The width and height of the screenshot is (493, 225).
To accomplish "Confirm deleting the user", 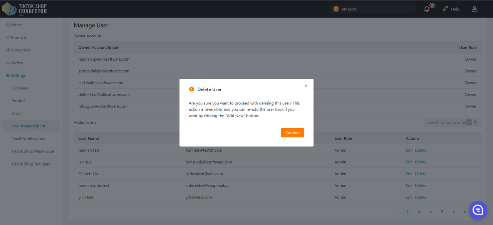I will [292, 132].
